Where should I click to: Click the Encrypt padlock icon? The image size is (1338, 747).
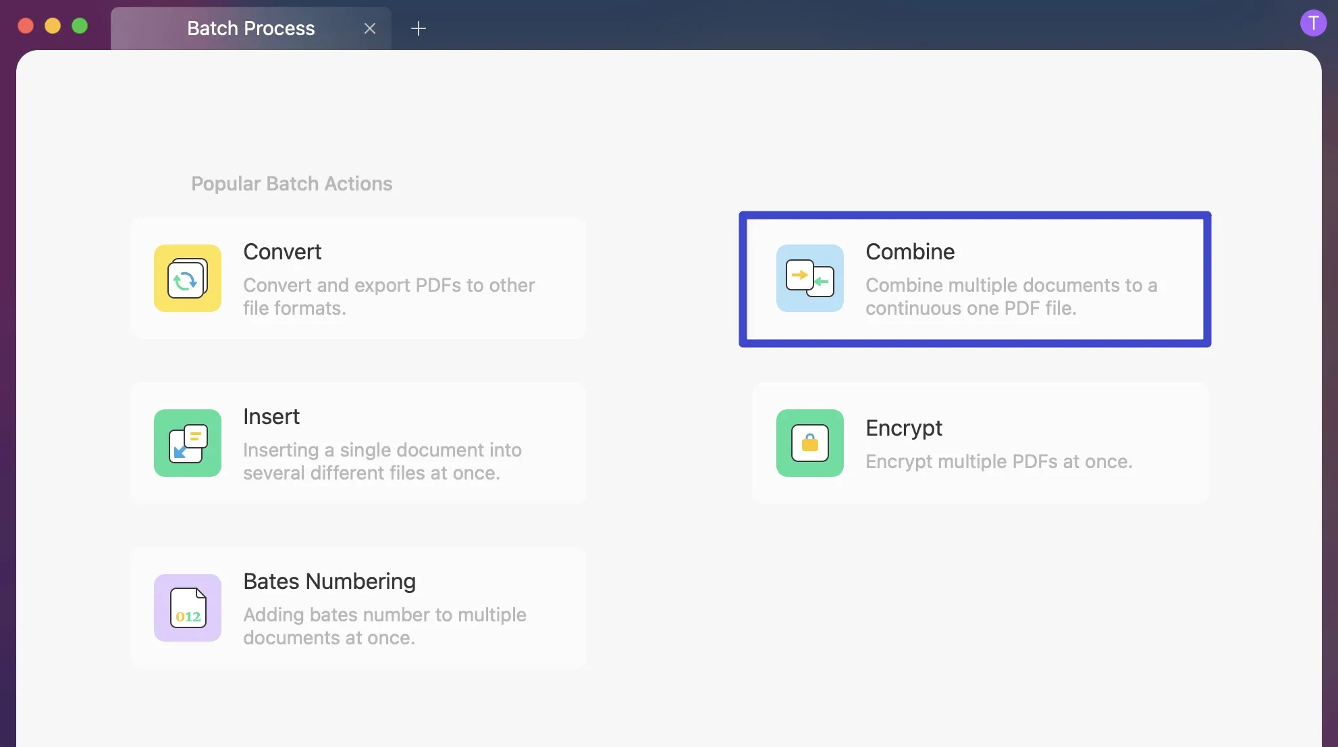point(809,443)
